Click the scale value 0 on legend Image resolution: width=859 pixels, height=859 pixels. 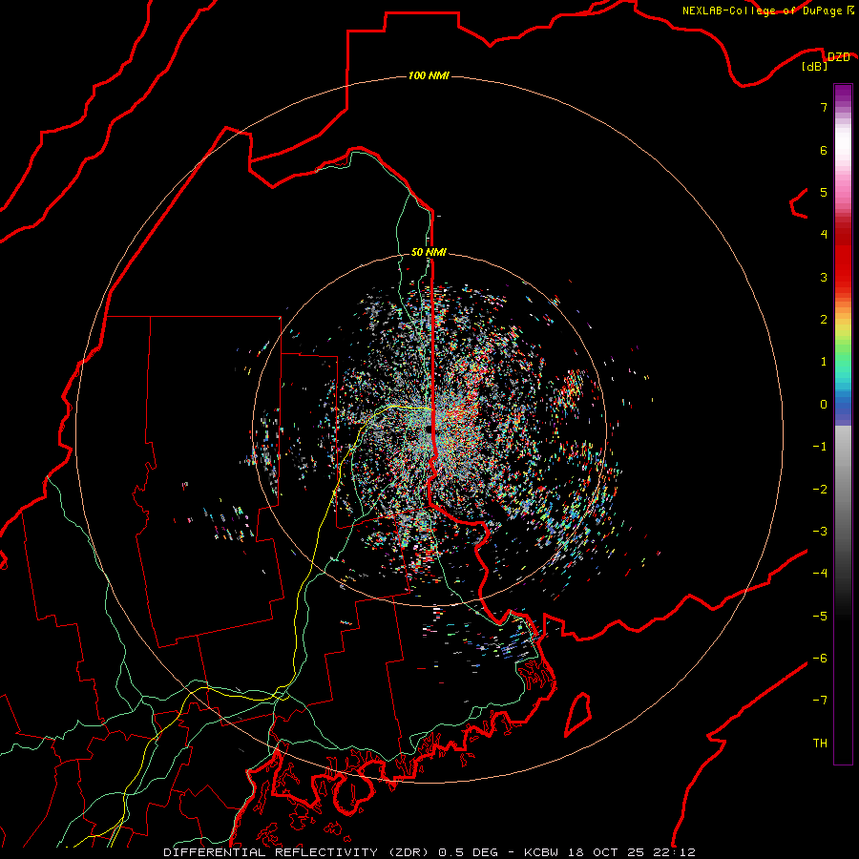pos(824,405)
